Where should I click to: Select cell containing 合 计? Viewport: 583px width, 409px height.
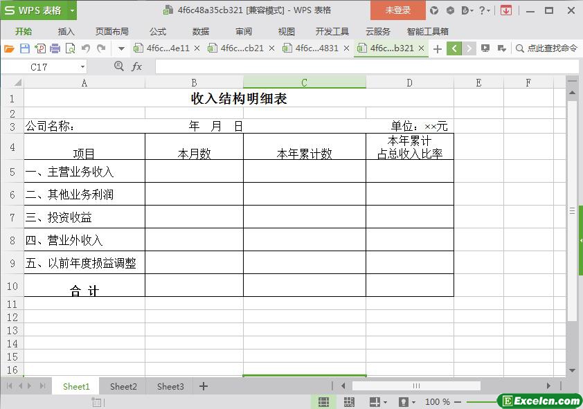(x=84, y=286)
